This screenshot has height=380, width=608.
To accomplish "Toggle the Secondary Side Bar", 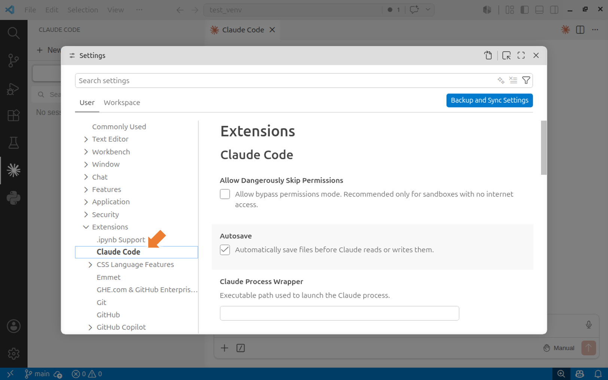I will 554,10.
